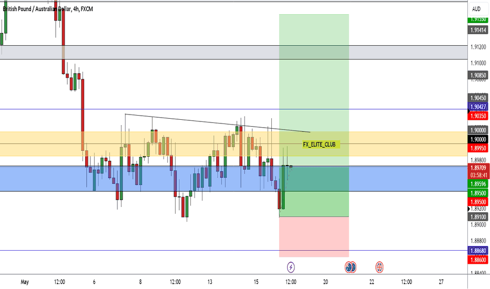Click the 1.88800 price scale value
The height and width of the screenshot is (289, 490).
click(x=478, y=241)
